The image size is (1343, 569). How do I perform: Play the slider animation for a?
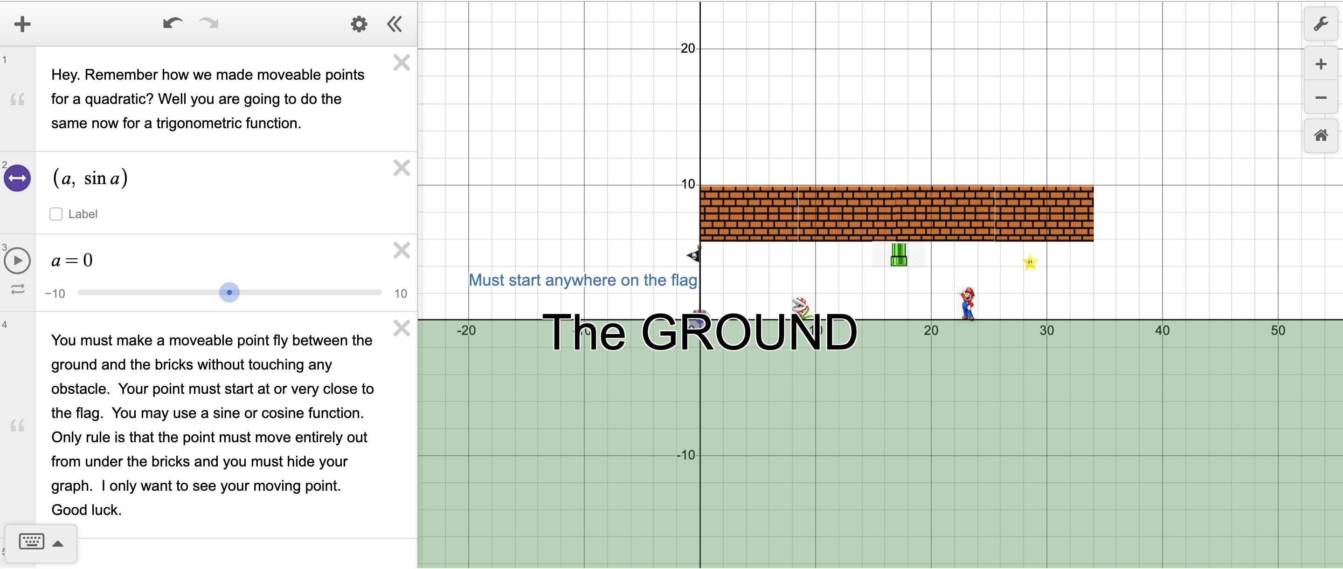(17, 261)
